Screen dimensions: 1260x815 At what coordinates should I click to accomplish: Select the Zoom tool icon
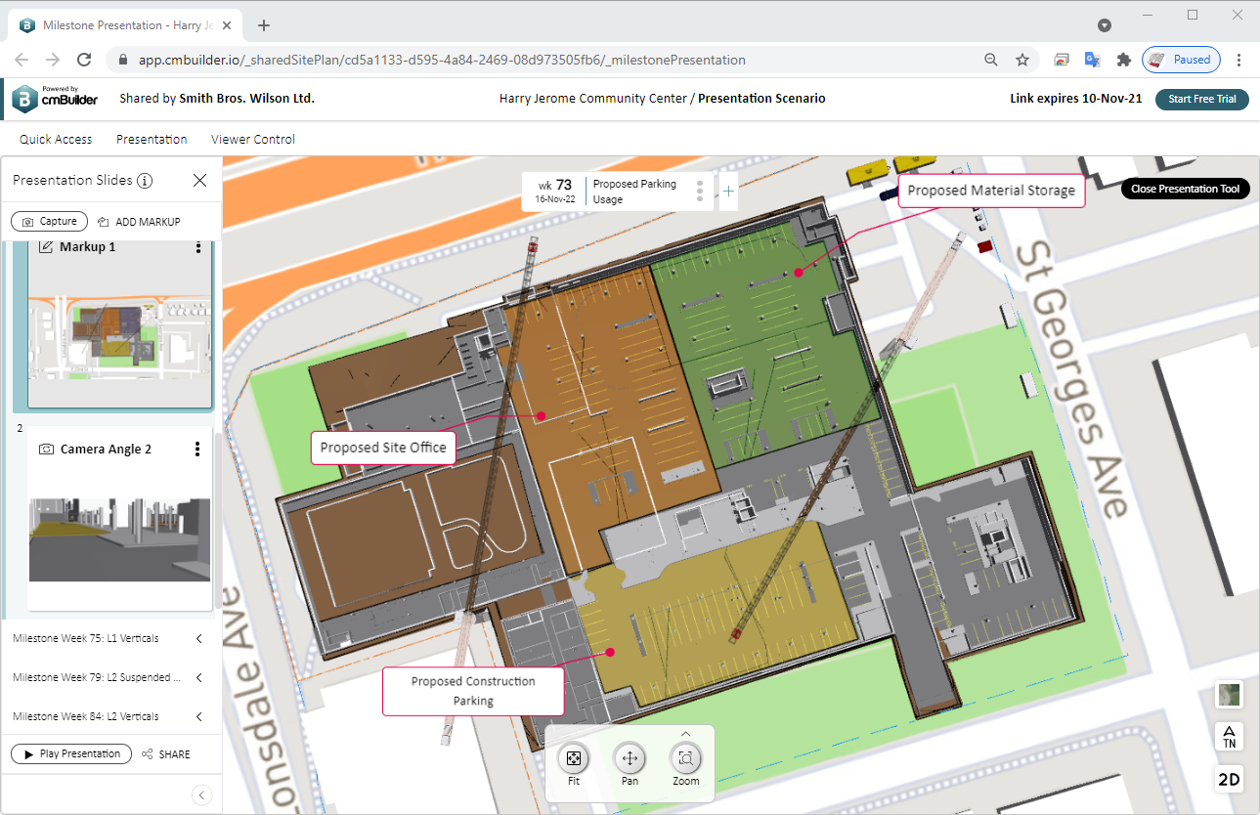(x=686, y=758)
